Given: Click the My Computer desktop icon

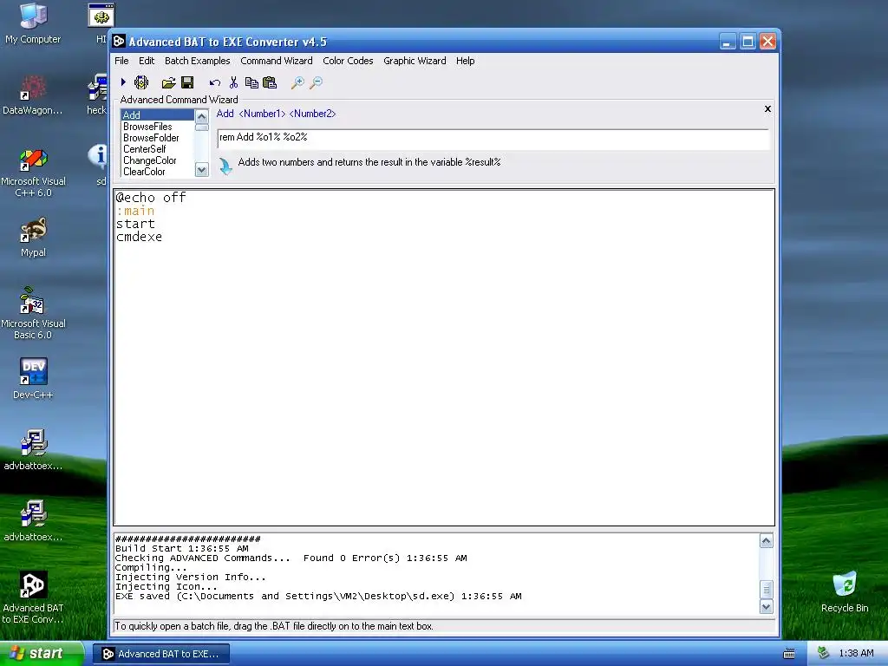Looking at the screenshot, I should [x=33, y=23].
